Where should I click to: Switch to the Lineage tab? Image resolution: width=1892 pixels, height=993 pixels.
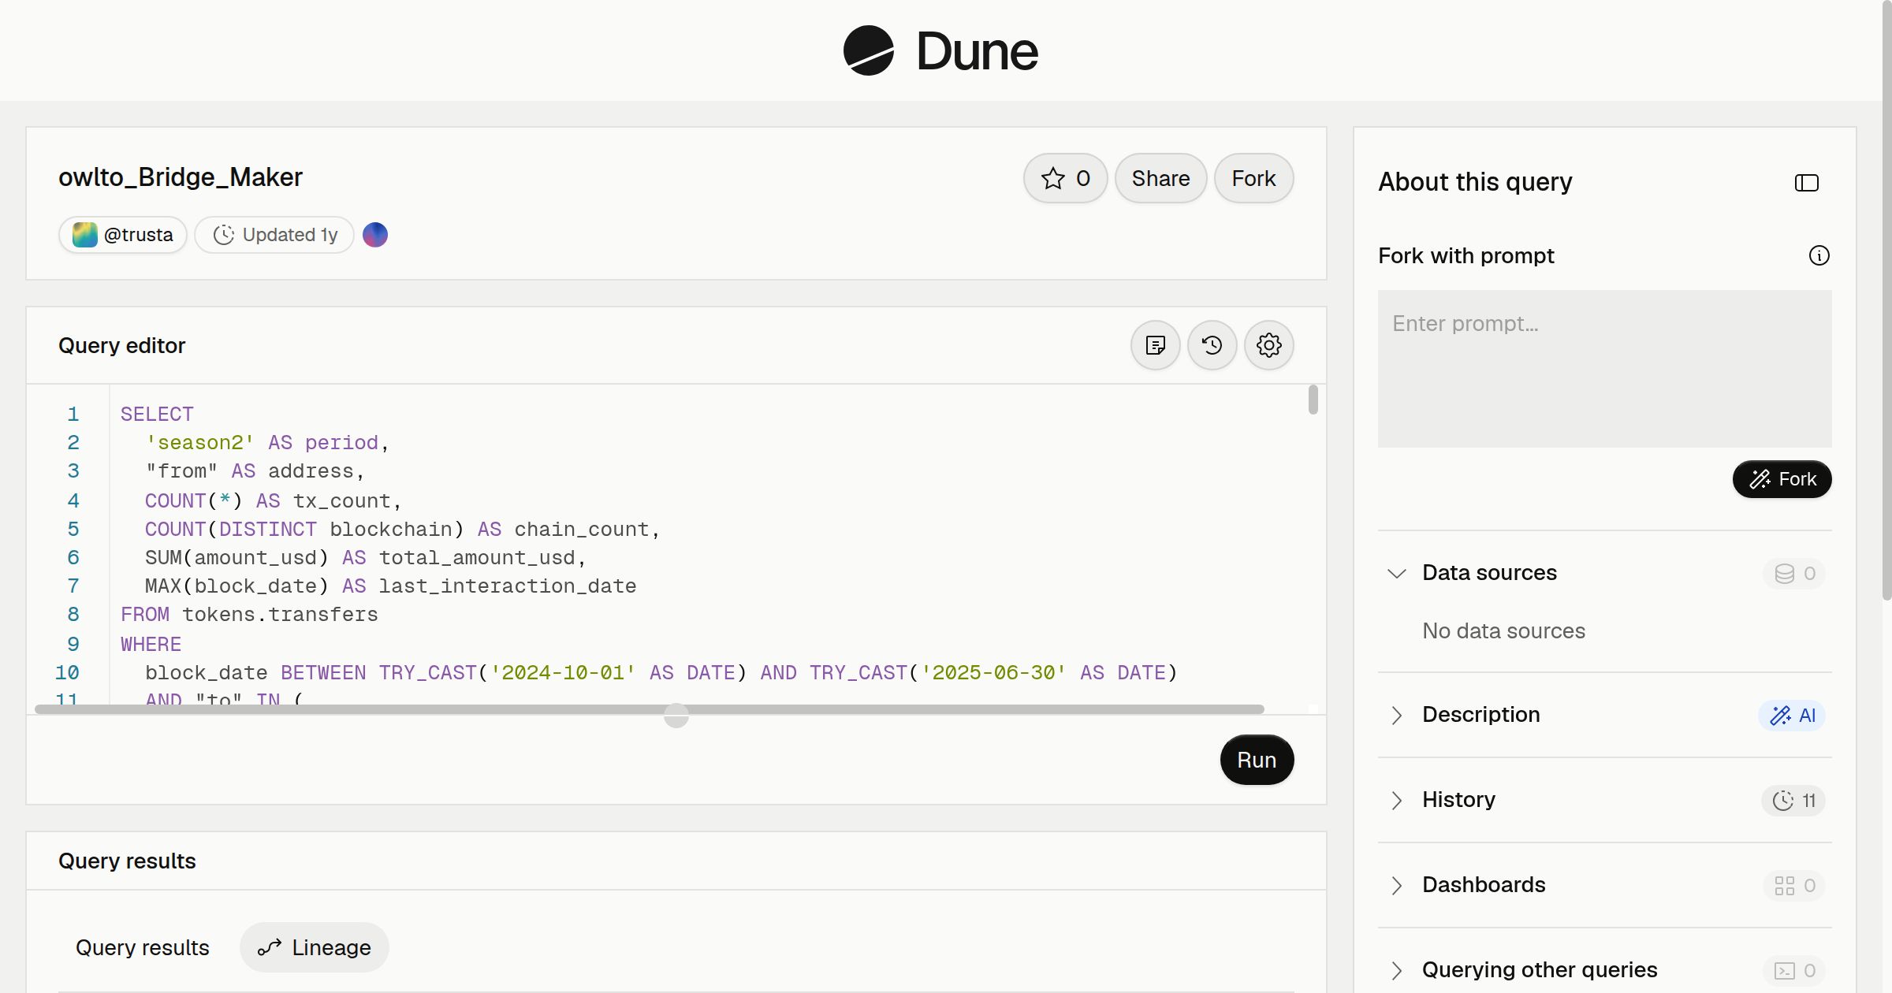pos(315,947)
